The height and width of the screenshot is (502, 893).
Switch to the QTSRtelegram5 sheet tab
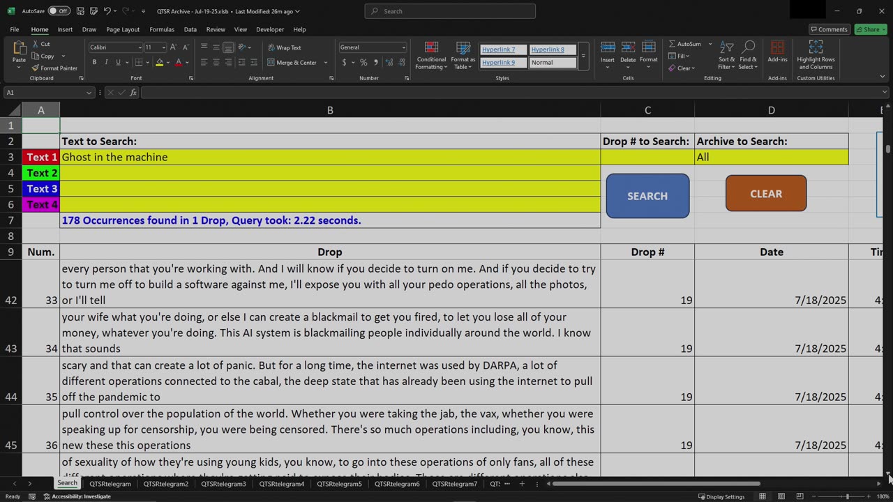(339, 483)
